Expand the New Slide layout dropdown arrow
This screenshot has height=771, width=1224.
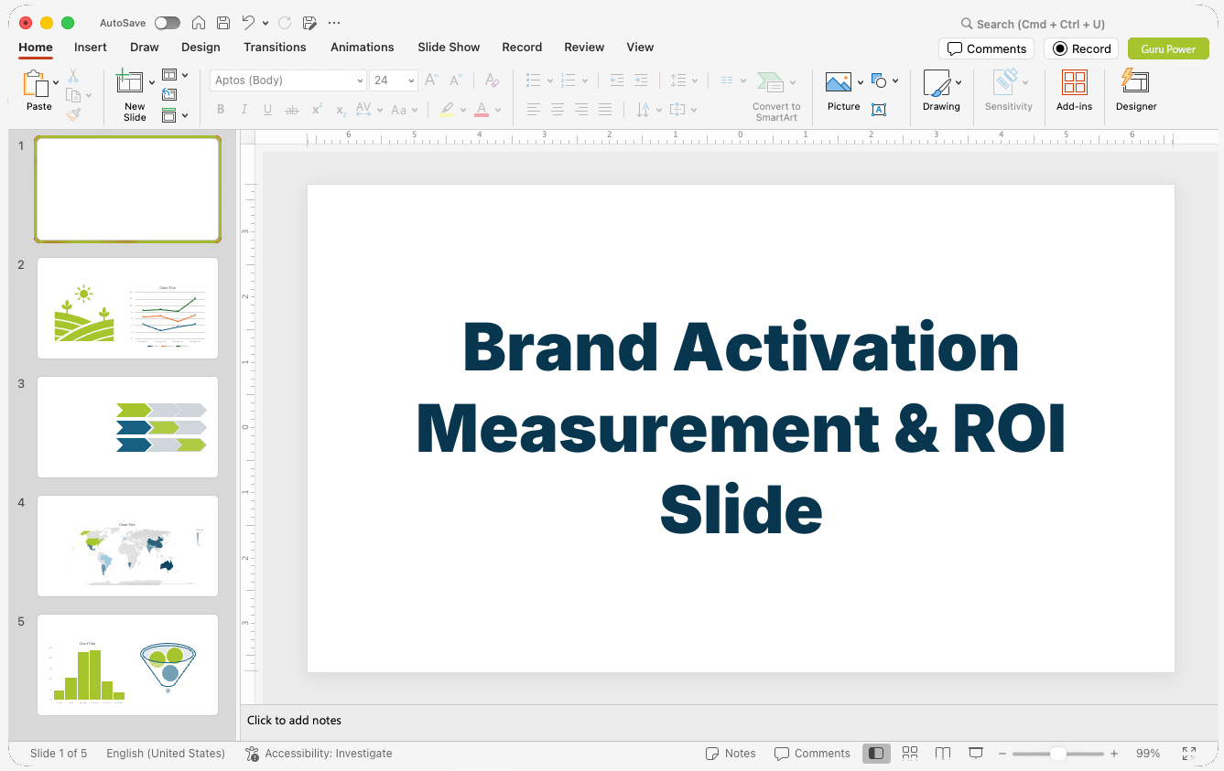[x=152, y=83]
